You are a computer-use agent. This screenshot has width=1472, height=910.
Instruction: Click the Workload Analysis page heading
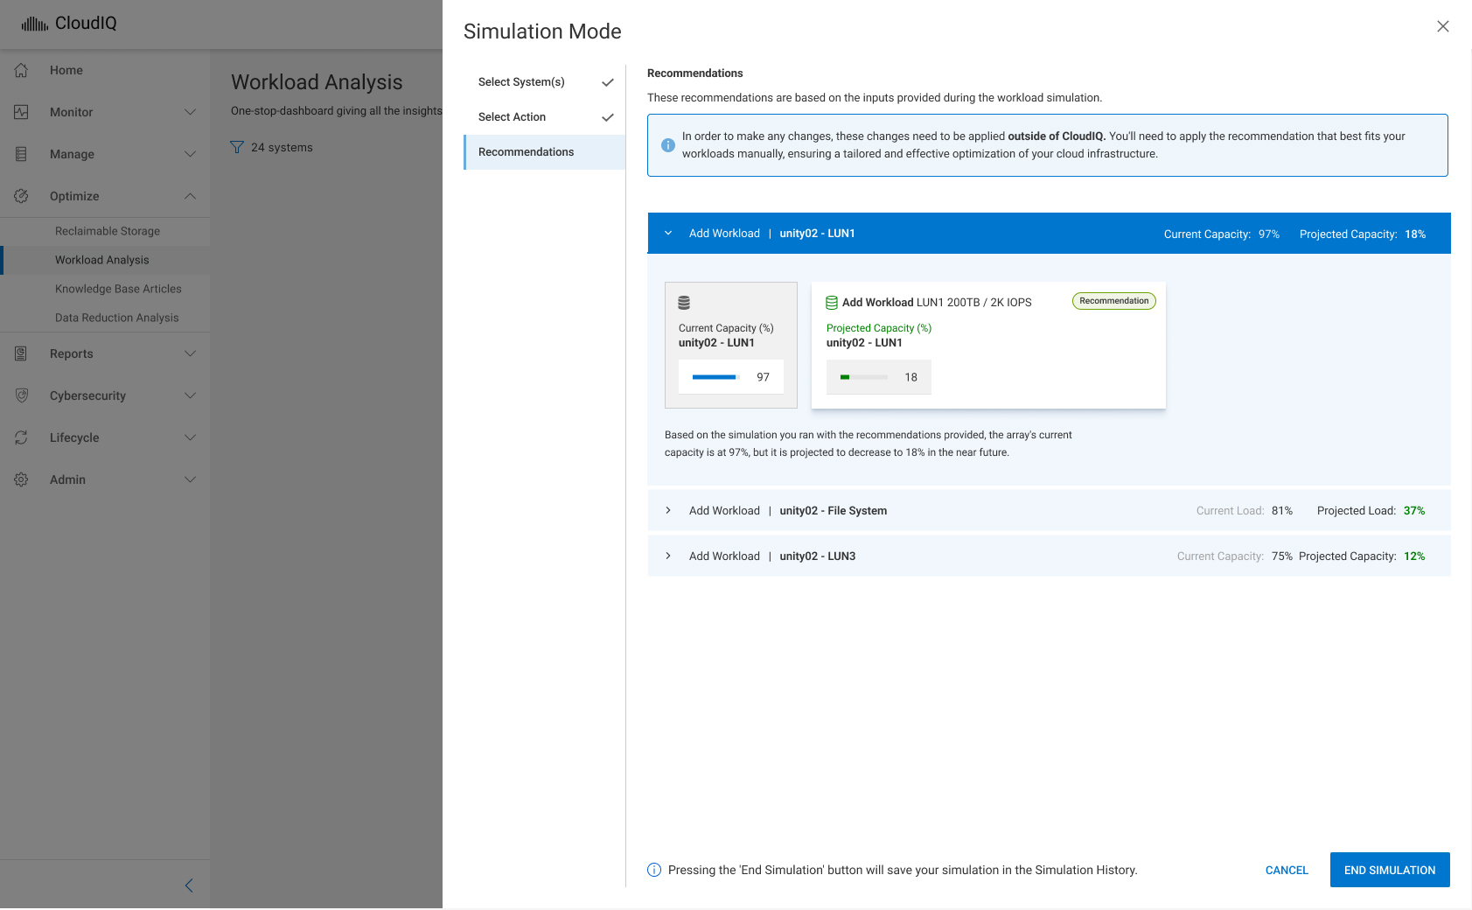[317, 82]
